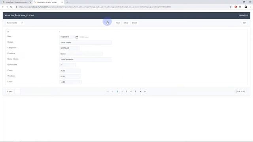Click the Lucro input field
Image resolution: width=253 pixels, height=142 pixels.
[x=70, y=82]
